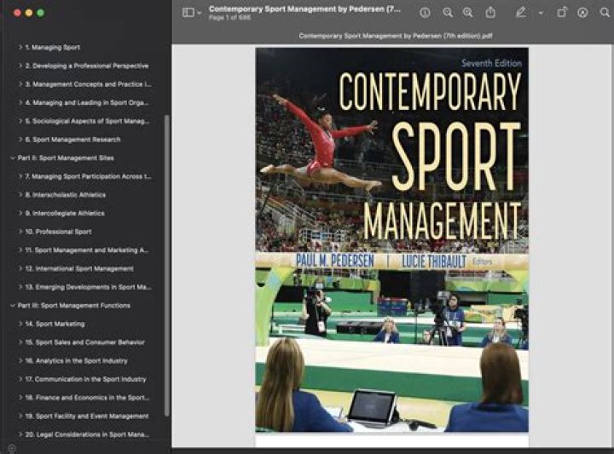
Task: Jump to 7. Managing Sport Participation
Action: (x=88, y=176)
